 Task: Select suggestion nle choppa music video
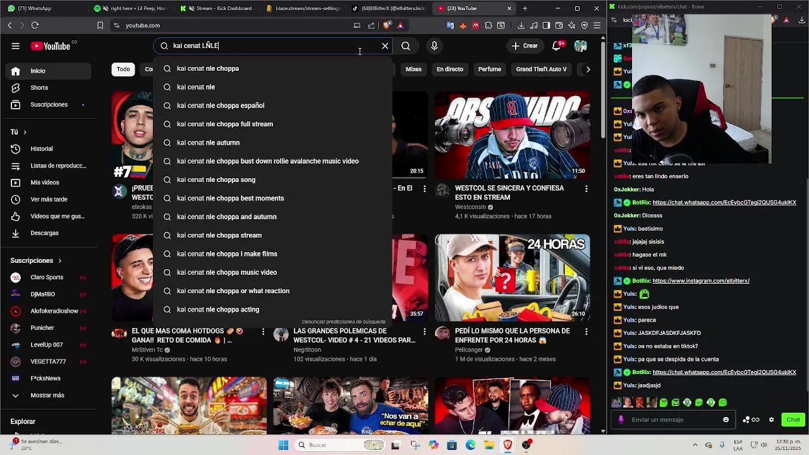[272, 272]
